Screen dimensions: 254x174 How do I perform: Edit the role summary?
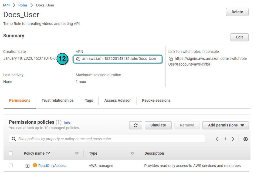pyautogui.click(x=239, y=37)
